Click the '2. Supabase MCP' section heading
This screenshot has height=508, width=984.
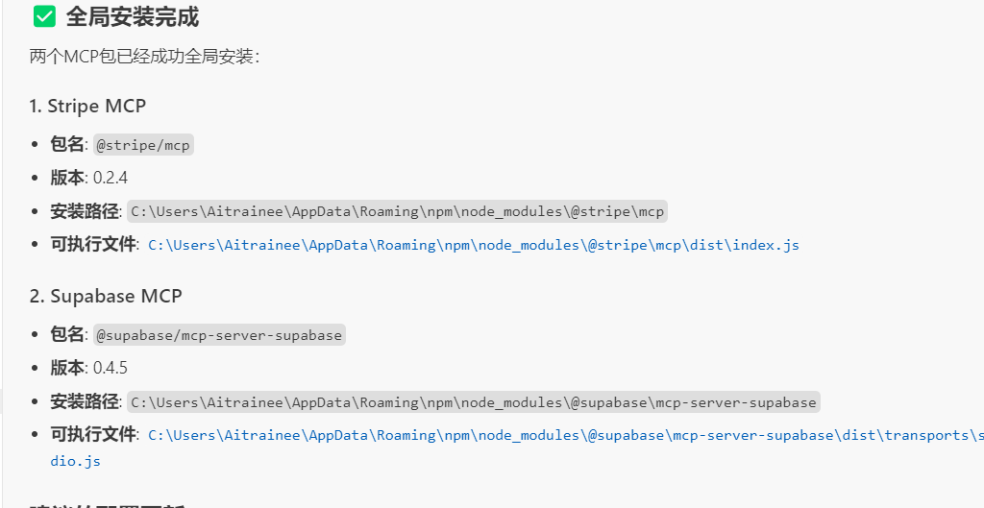coord(106,296)
